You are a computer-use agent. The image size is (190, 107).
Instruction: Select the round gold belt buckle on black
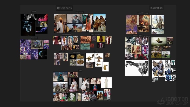click(73, 56)
